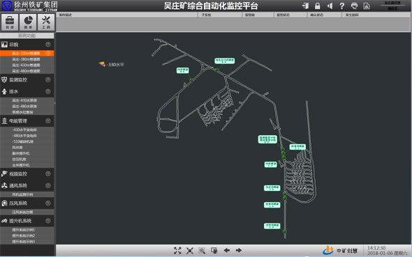
Task: Click the fullscreen expand icon in bottom toolbar
Action: [177, 251]
